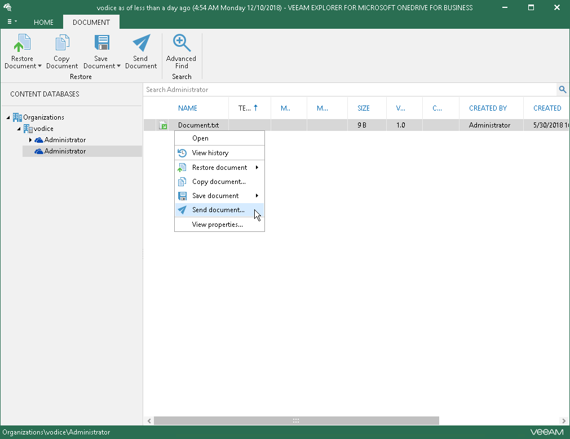Switch to the HOME ribbon tab

(x=43, y=22)
